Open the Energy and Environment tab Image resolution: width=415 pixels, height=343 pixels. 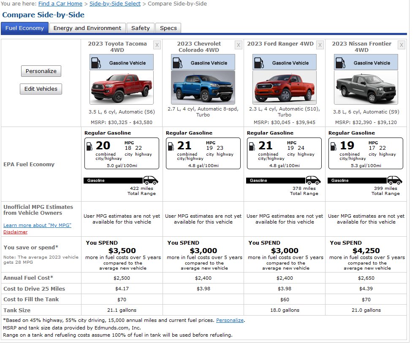(x=87, y=28)
